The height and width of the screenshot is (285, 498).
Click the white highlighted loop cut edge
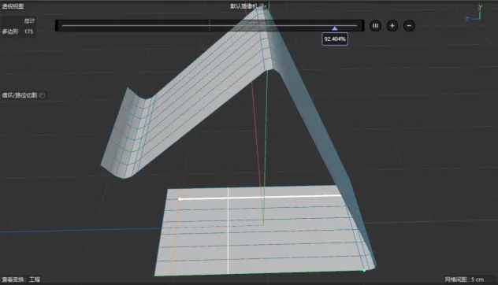pos(261,198)
